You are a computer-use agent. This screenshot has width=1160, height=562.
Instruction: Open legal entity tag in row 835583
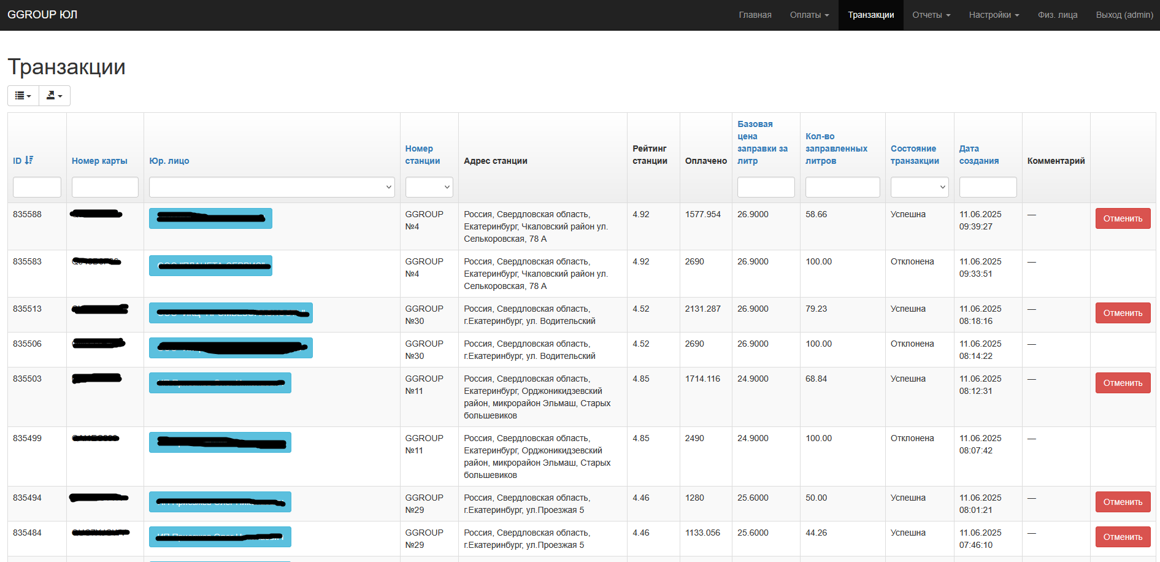pyautogui.click(x=210, y=266)
